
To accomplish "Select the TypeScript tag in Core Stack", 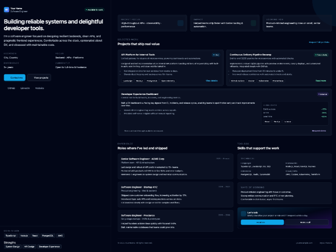I will 11,236.
